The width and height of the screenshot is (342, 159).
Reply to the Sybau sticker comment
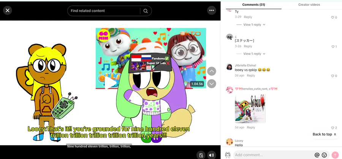[x=251, y=128]
